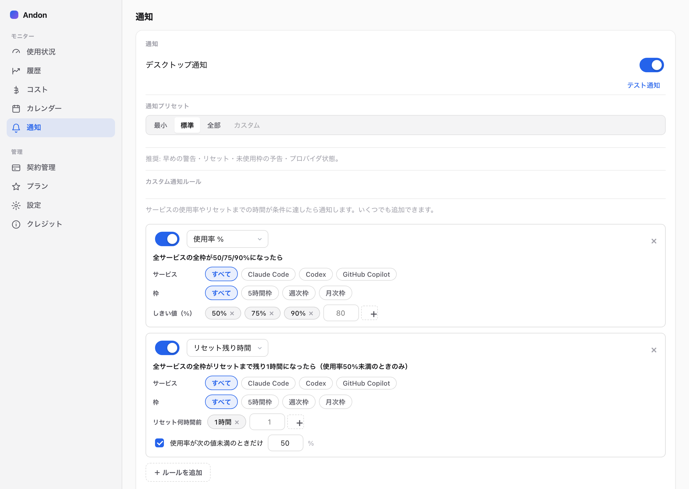Open プラン page from sidebar

[x=61, y=186]
